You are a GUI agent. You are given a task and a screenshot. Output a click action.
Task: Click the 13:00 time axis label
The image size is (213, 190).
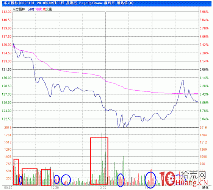(102, 188)
